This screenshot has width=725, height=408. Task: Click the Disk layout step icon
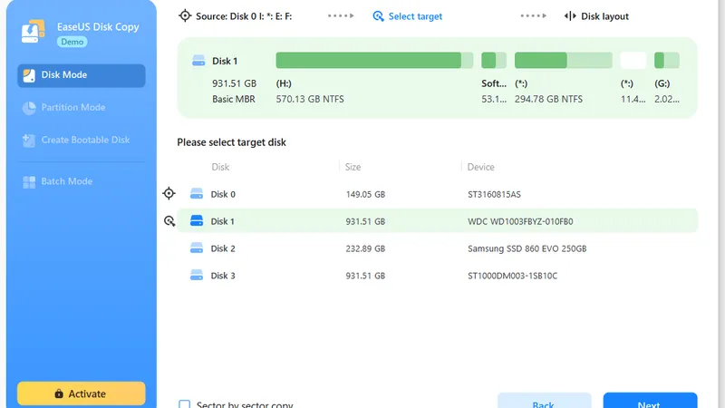click(x=570, y=16)
